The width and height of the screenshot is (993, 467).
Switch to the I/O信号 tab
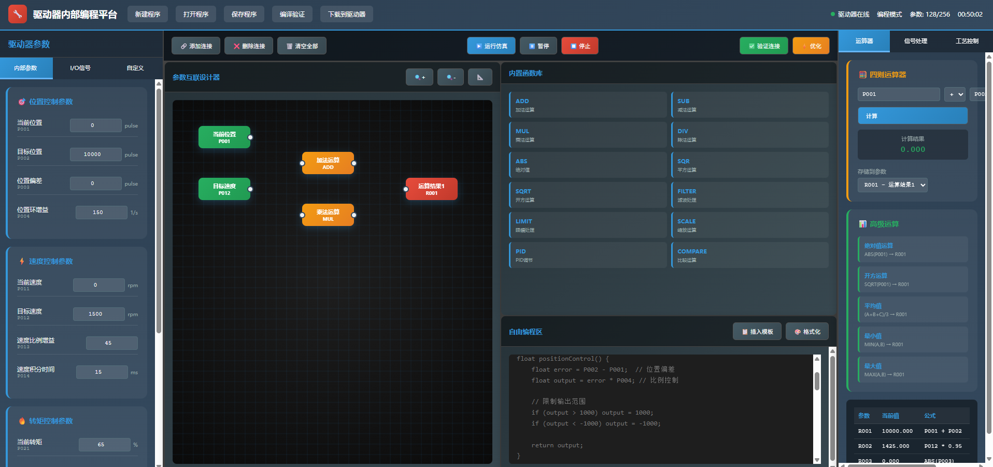pyautogui.click(x=80, y=68)
